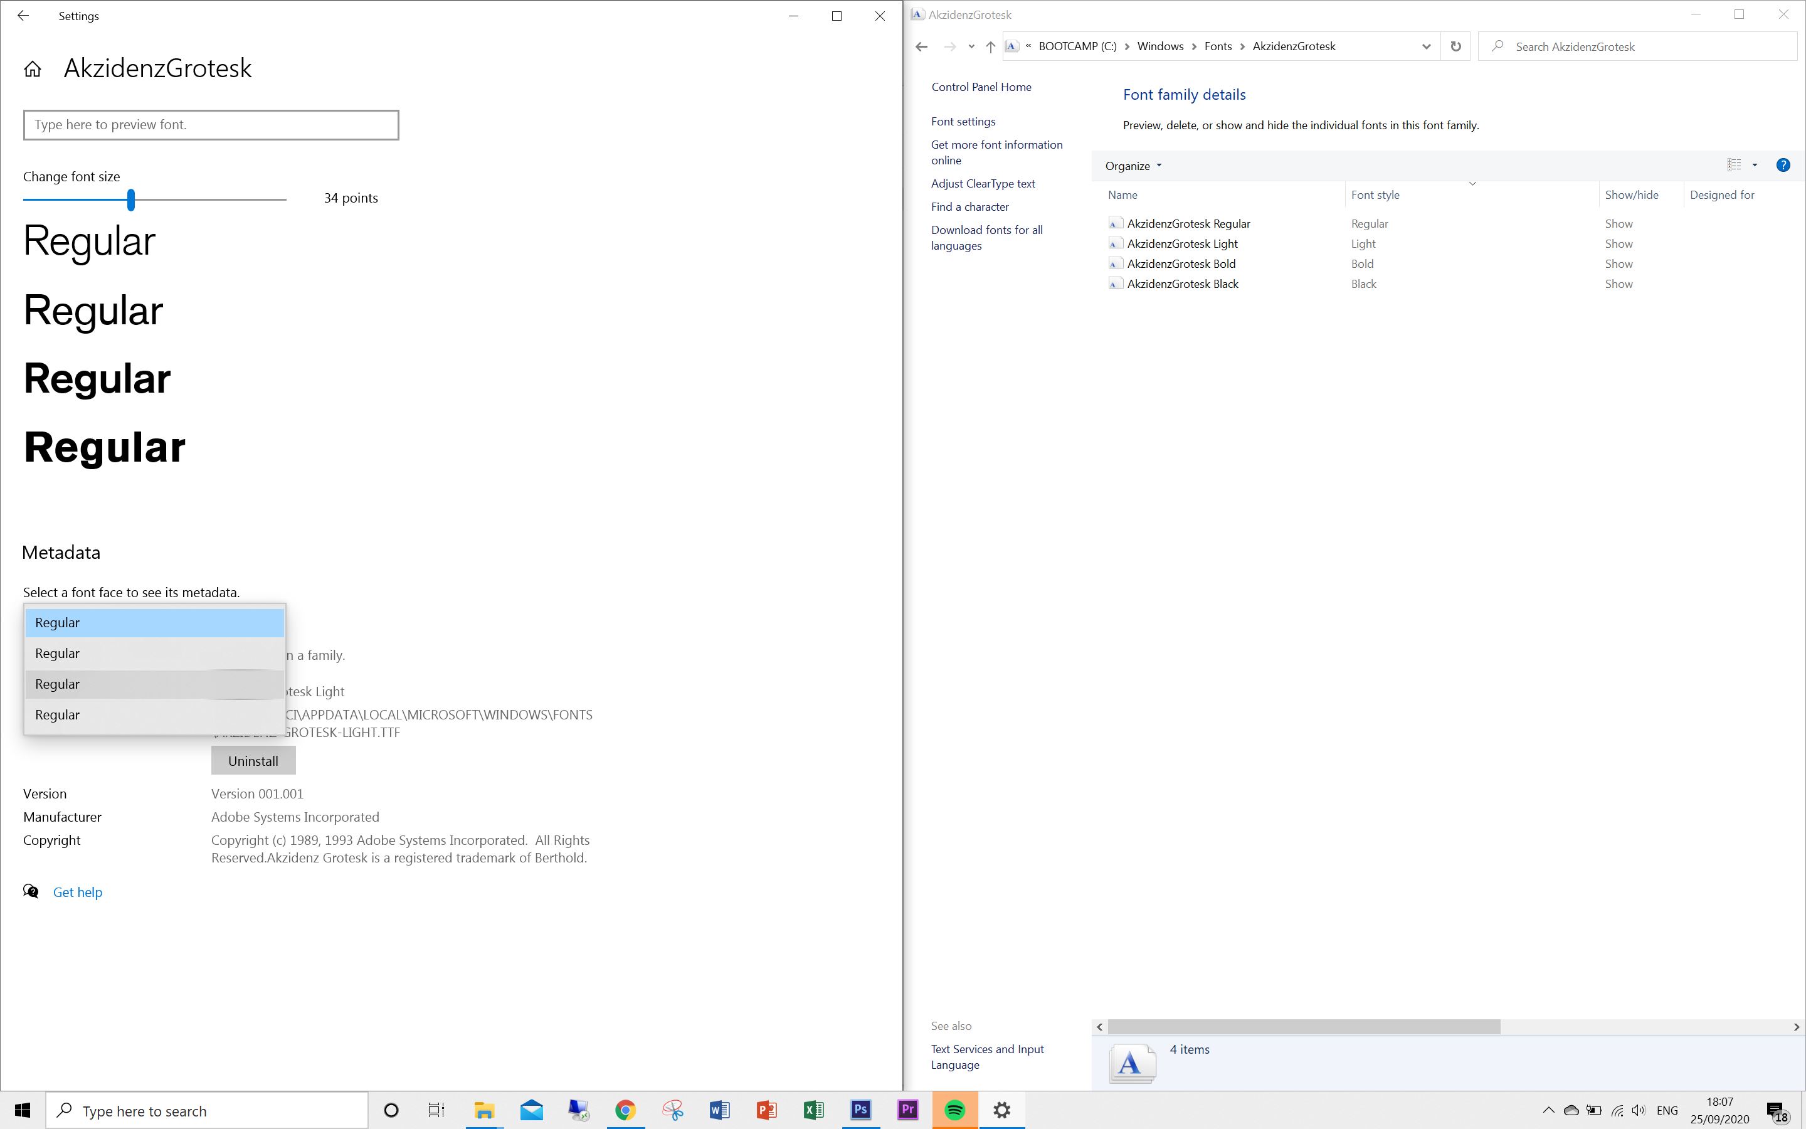Expand the Organize dropdown
This screenshot has width=1806, height=1129.
click(x=1133, y=166)
